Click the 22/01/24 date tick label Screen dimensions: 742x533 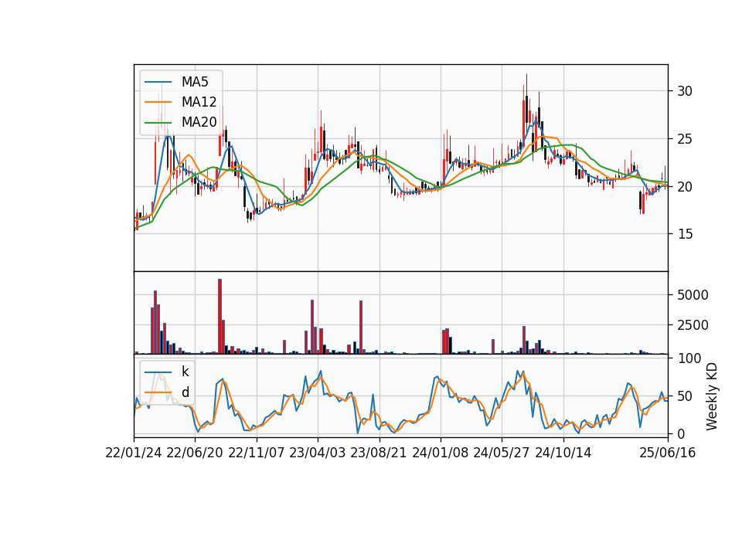coord(134,453)
